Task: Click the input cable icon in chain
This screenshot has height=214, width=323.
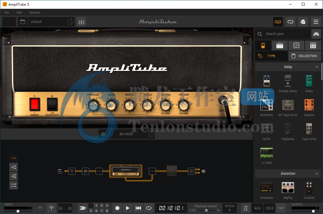Action: point(60,171)
